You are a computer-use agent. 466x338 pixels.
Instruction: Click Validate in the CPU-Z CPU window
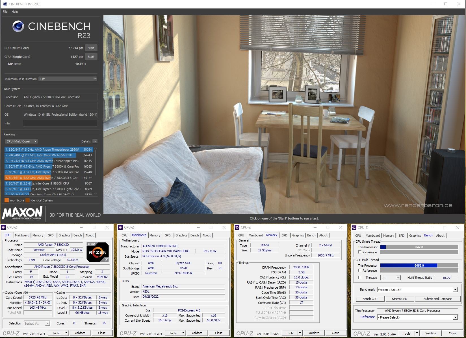coord(80,333)
